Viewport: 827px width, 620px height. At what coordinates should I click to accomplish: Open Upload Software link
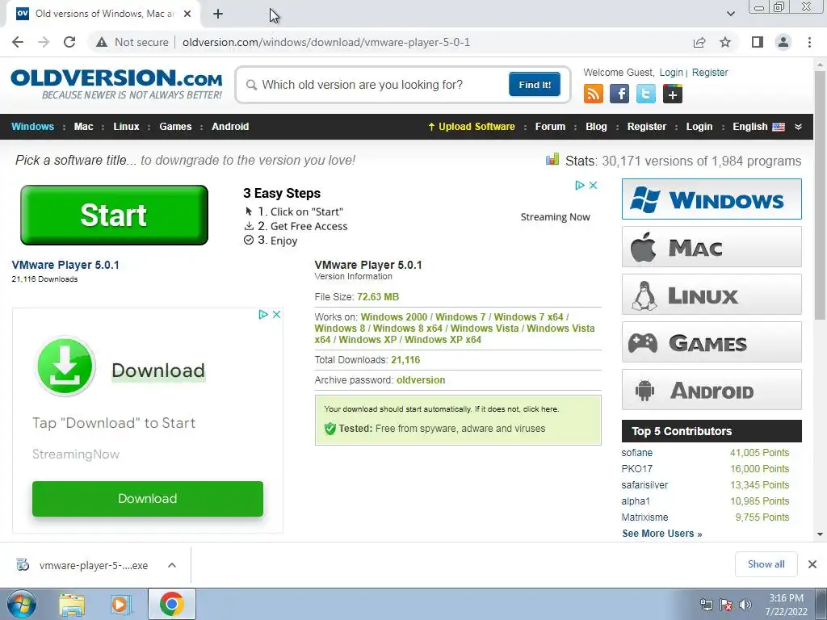tap(471, 127)
